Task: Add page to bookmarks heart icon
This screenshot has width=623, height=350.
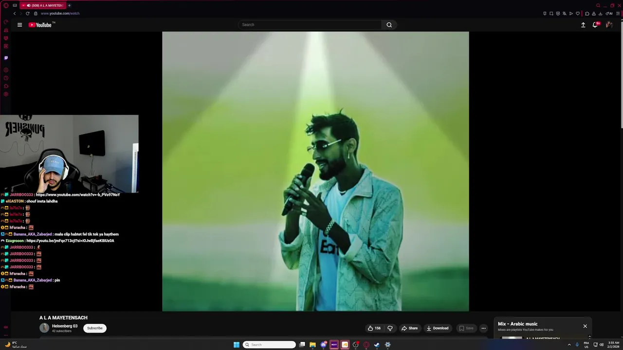Action: (x=578, y=14)
